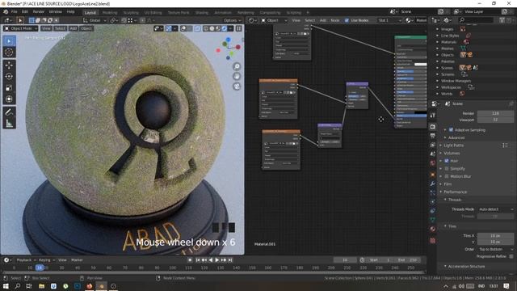This screenshot has height=291, width=517.
Task: Click the play animation button
Action: [x=217, y=260]
